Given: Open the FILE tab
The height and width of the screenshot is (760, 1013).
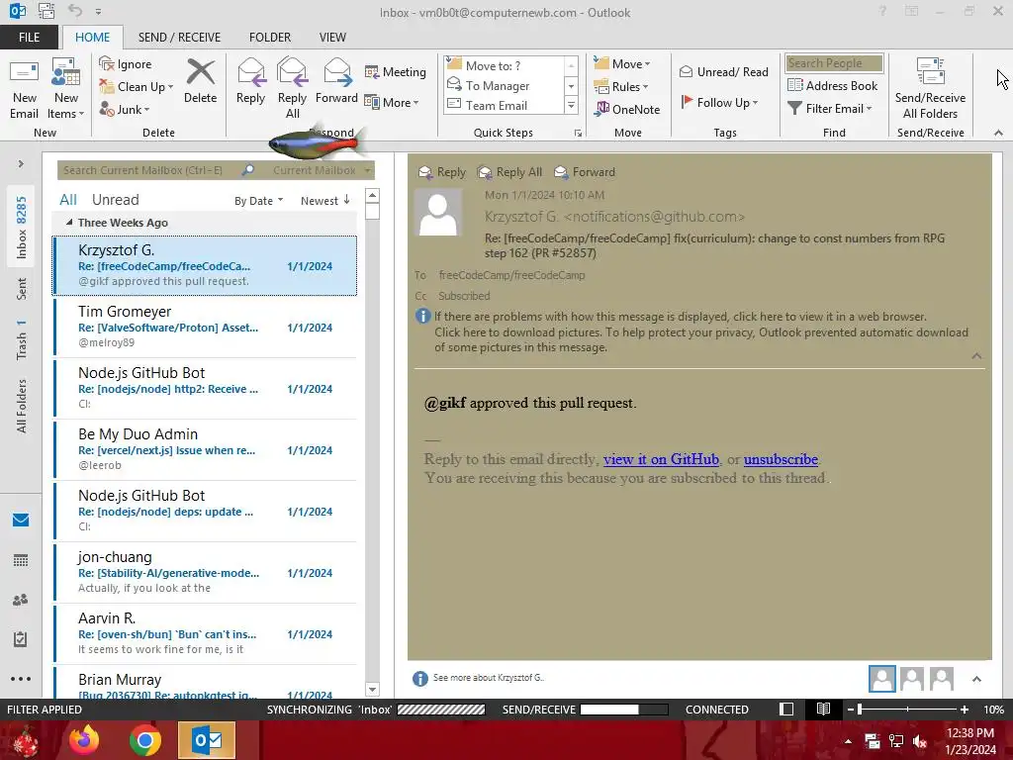Looking at the screenshot, I should point(29,38).
